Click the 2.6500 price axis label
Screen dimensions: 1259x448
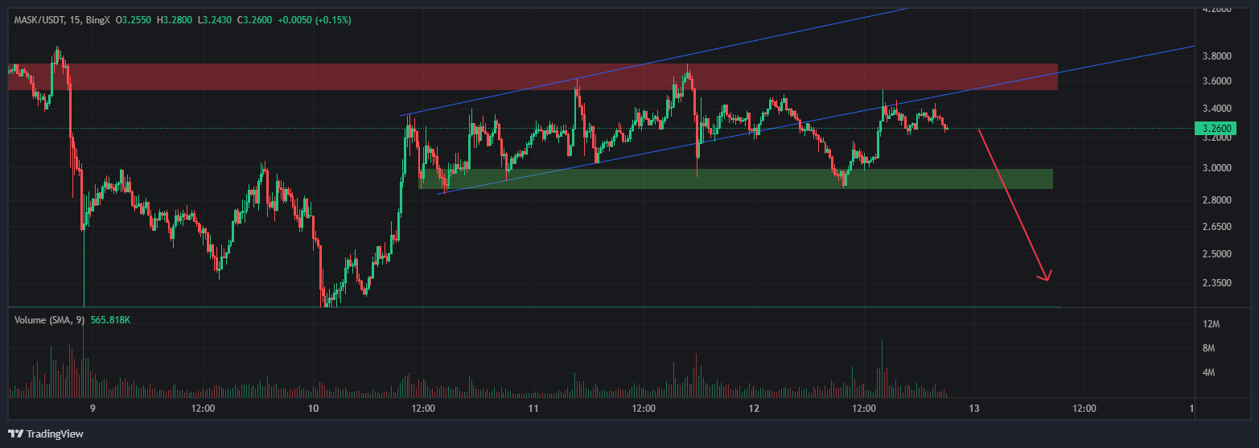coord(1216,227)
